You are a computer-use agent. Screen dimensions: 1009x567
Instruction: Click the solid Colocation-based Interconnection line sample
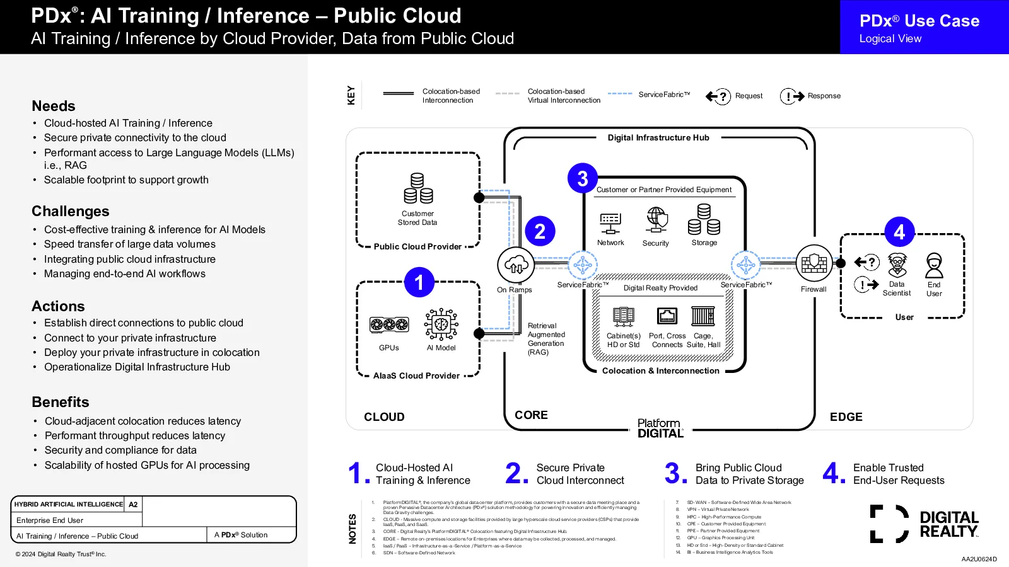click(x=399, y=93)
